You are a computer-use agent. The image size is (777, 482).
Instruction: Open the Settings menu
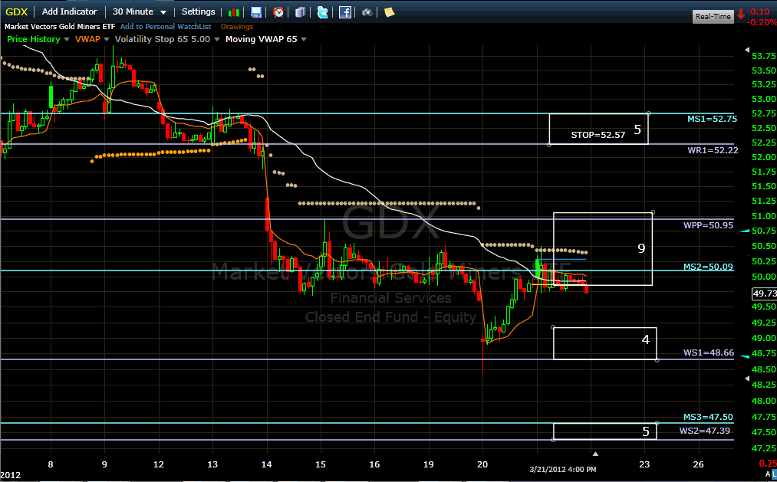coord(198,11)
